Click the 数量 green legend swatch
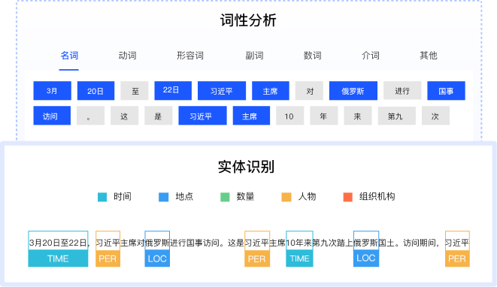 [225, 197]
